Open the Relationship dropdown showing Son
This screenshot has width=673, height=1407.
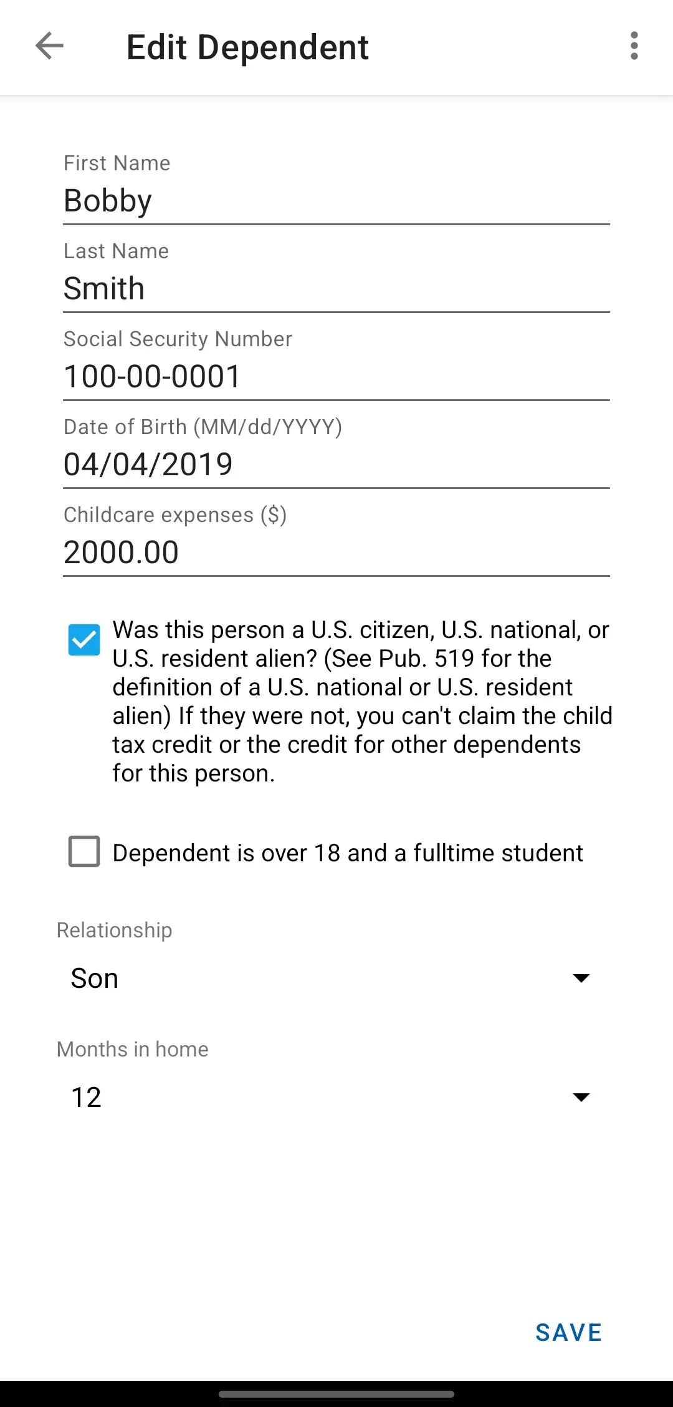[x=324, y=978]
